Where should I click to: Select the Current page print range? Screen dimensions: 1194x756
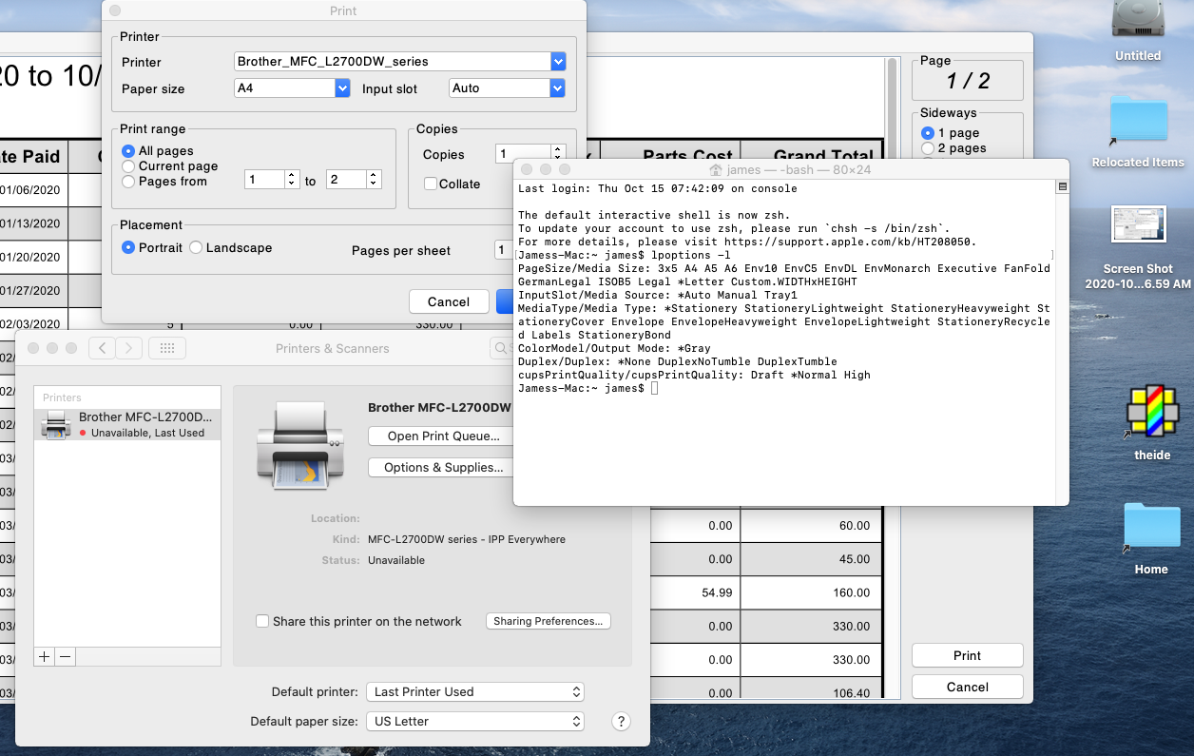(128, 166)
